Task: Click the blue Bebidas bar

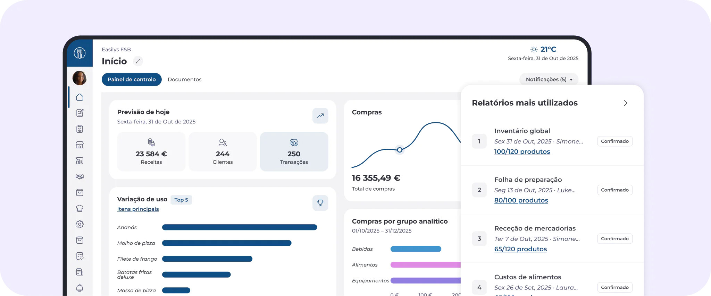Action: tap(416, 249)
